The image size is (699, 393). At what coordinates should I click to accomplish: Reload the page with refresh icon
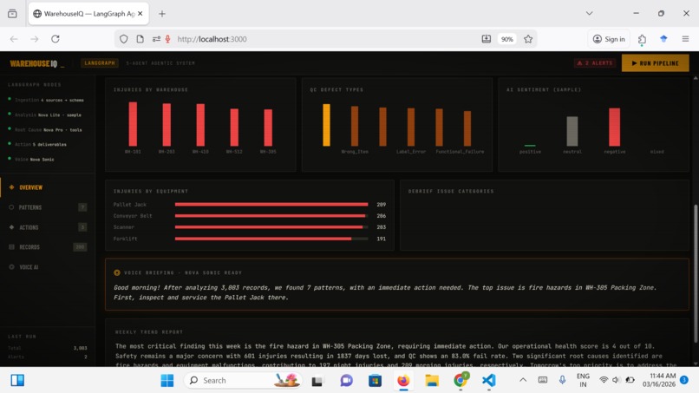(56, 39)
